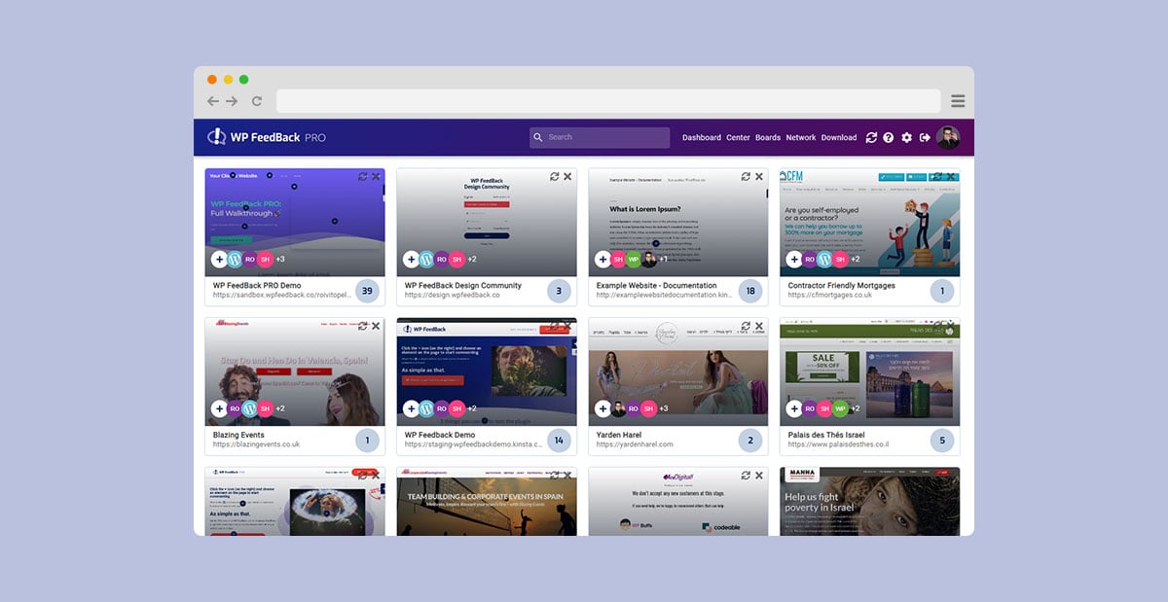Go to the Dashboard menu item
Image resolution: width=1168 pixels, height=602 pixels.
(702, 138)
